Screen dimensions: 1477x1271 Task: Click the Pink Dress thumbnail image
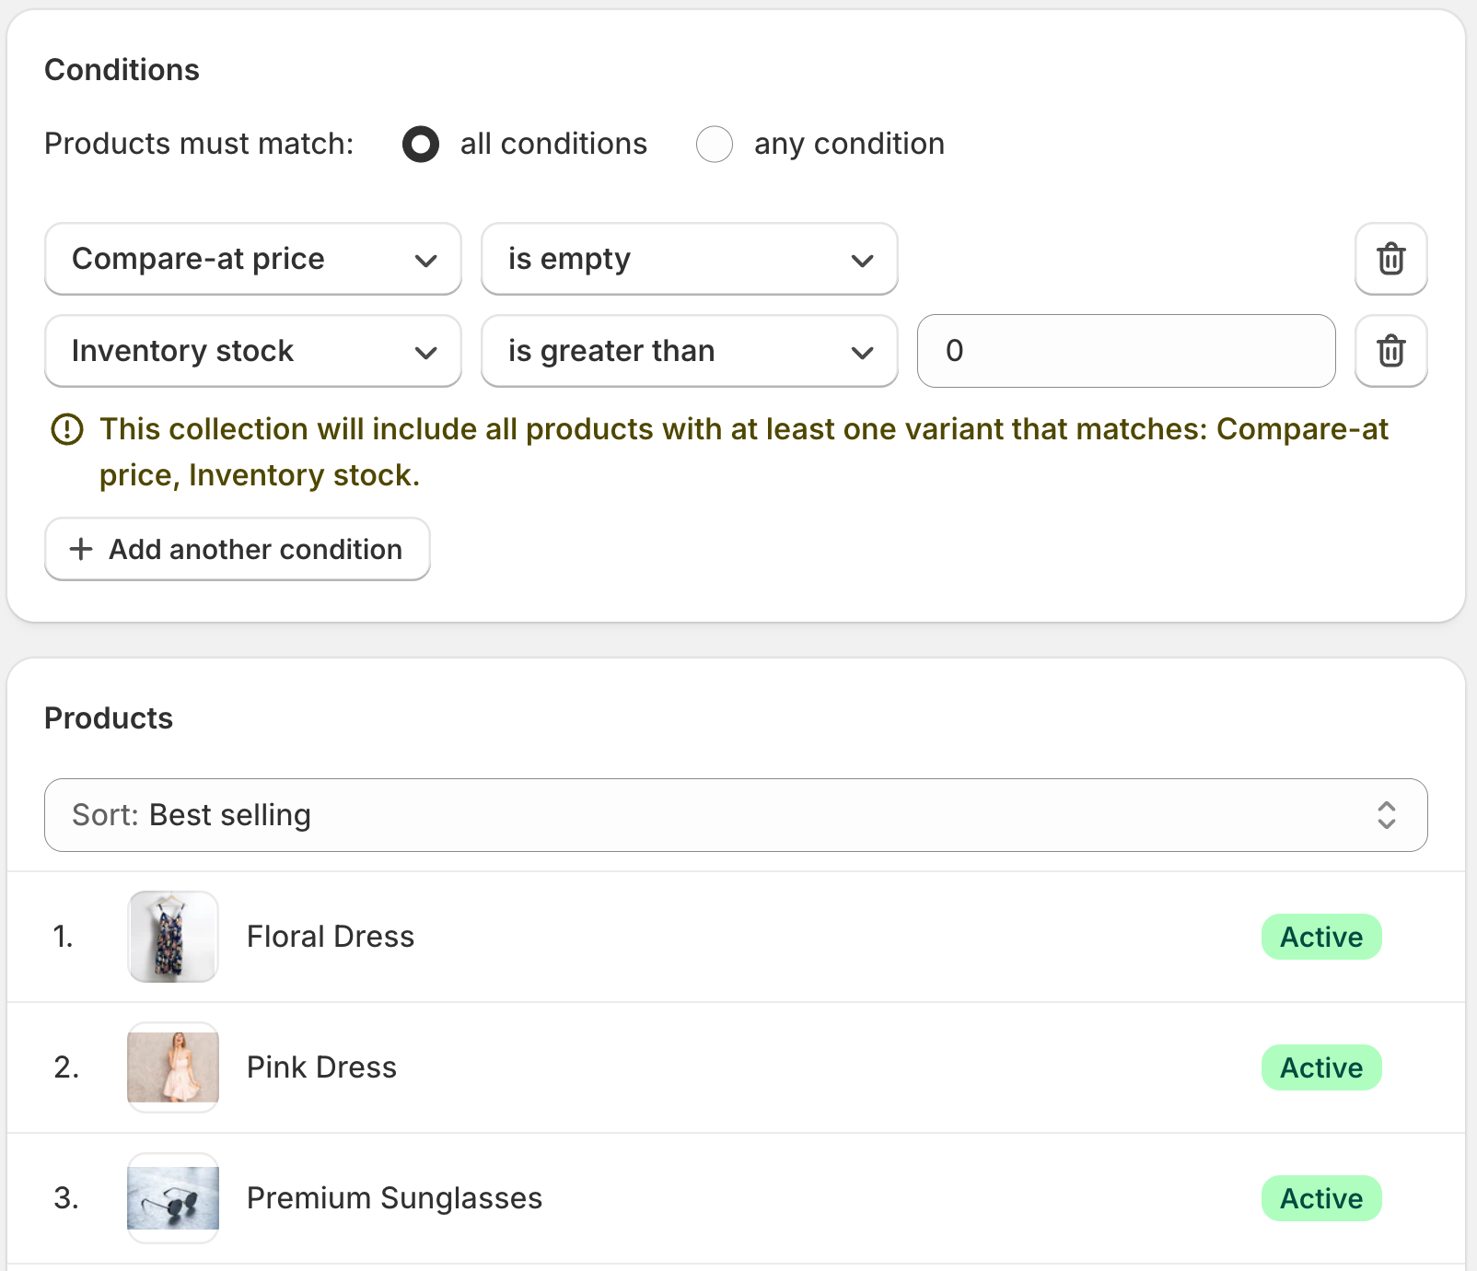tap(173, 1067)
